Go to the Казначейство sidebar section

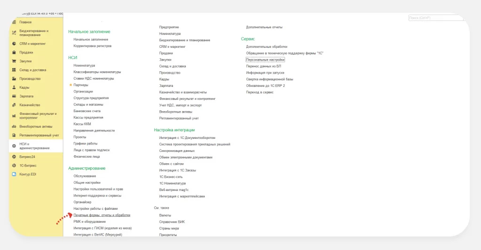point(30,105)
